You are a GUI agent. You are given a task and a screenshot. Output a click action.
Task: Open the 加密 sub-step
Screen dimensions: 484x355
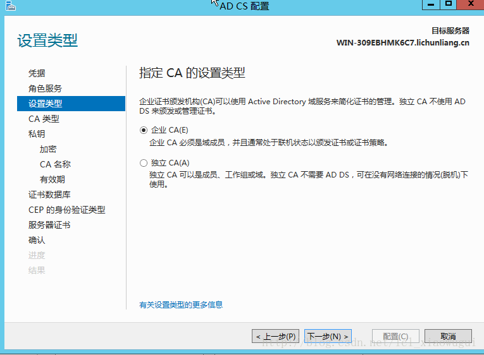pos(48,149)
